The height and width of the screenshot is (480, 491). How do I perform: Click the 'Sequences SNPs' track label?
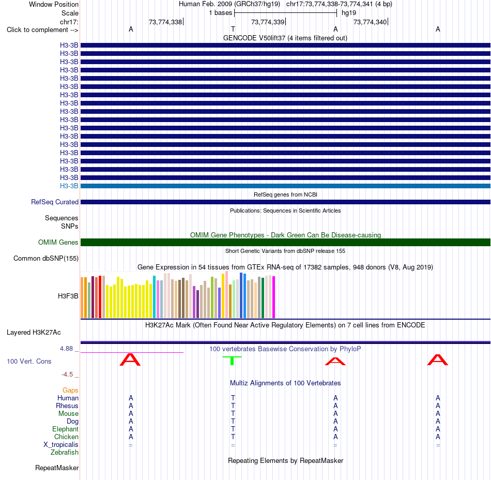point(62,222)
